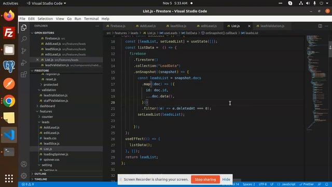Collapse the Open Editors section
Viewport: 332px width, 187px height.
(x=44, y=33)
